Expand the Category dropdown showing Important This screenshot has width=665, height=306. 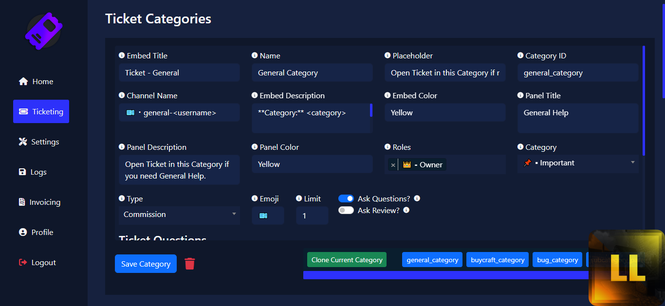578,163
